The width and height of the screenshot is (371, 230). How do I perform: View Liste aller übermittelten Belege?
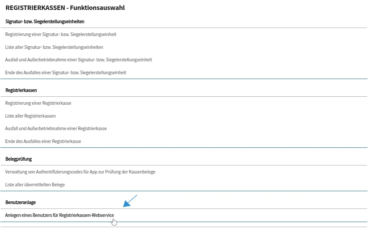coord(35,185)
